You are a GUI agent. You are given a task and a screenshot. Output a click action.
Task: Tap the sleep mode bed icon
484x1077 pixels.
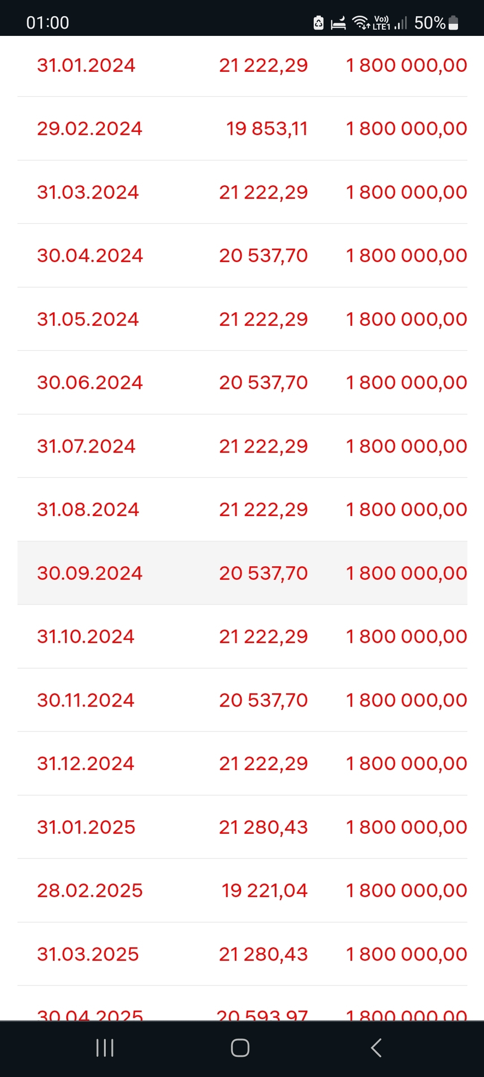point(338,22)
